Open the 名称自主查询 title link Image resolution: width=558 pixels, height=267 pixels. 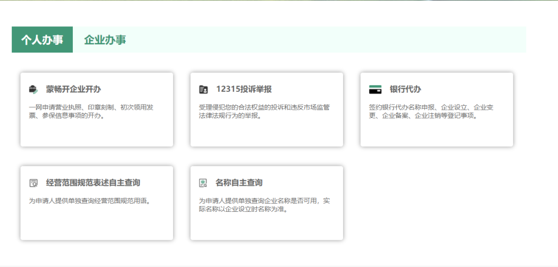[x=239, y=183]
